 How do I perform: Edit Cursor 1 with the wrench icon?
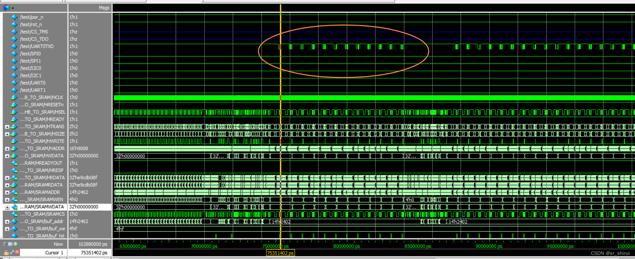pyautogui.click(x=12, y=252)
